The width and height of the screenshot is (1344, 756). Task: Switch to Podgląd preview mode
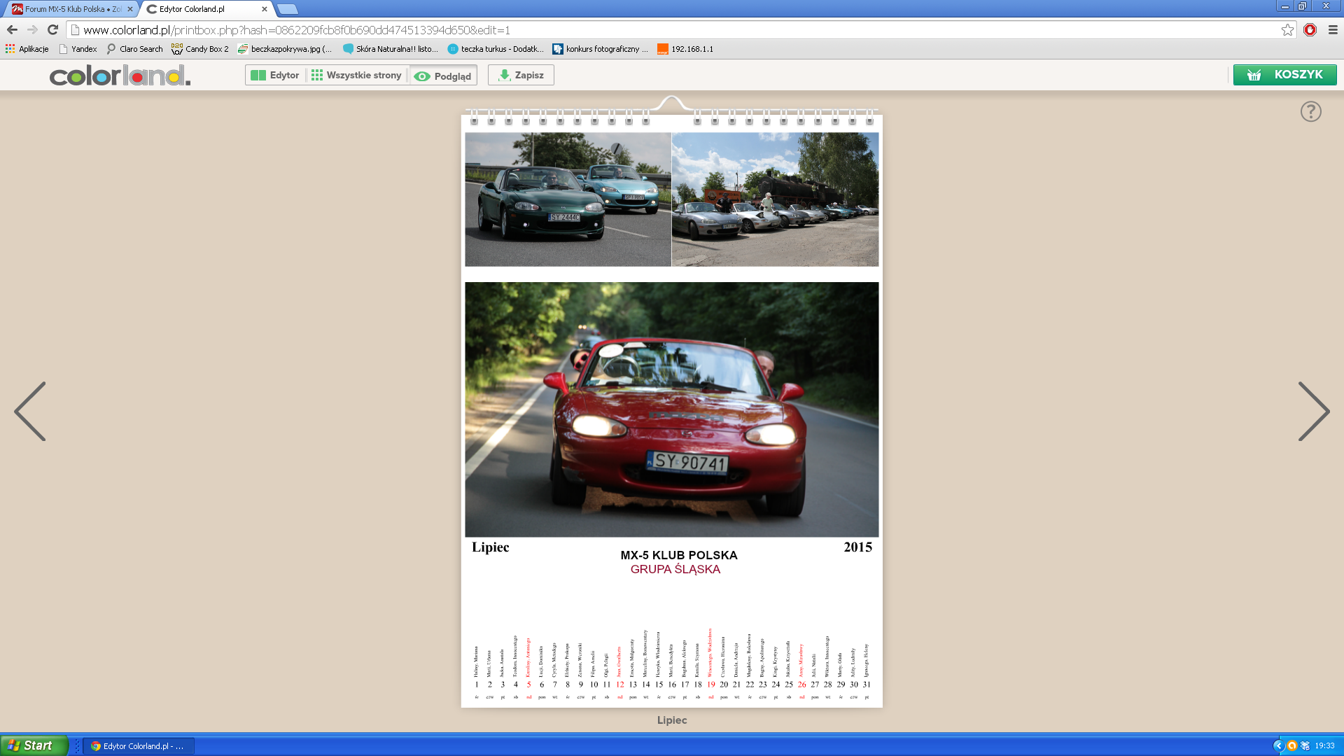click(x=443, y=76)
